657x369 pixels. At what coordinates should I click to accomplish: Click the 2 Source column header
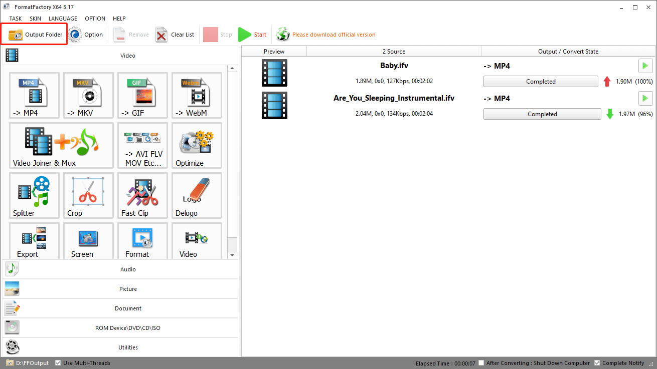pos(394,51)
